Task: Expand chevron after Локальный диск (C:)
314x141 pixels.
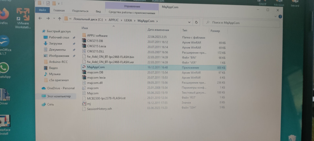Action: point(106,20)
